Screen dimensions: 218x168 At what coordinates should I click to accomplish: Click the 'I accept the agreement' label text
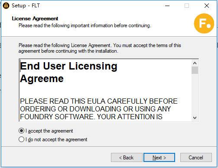[49, 131]
